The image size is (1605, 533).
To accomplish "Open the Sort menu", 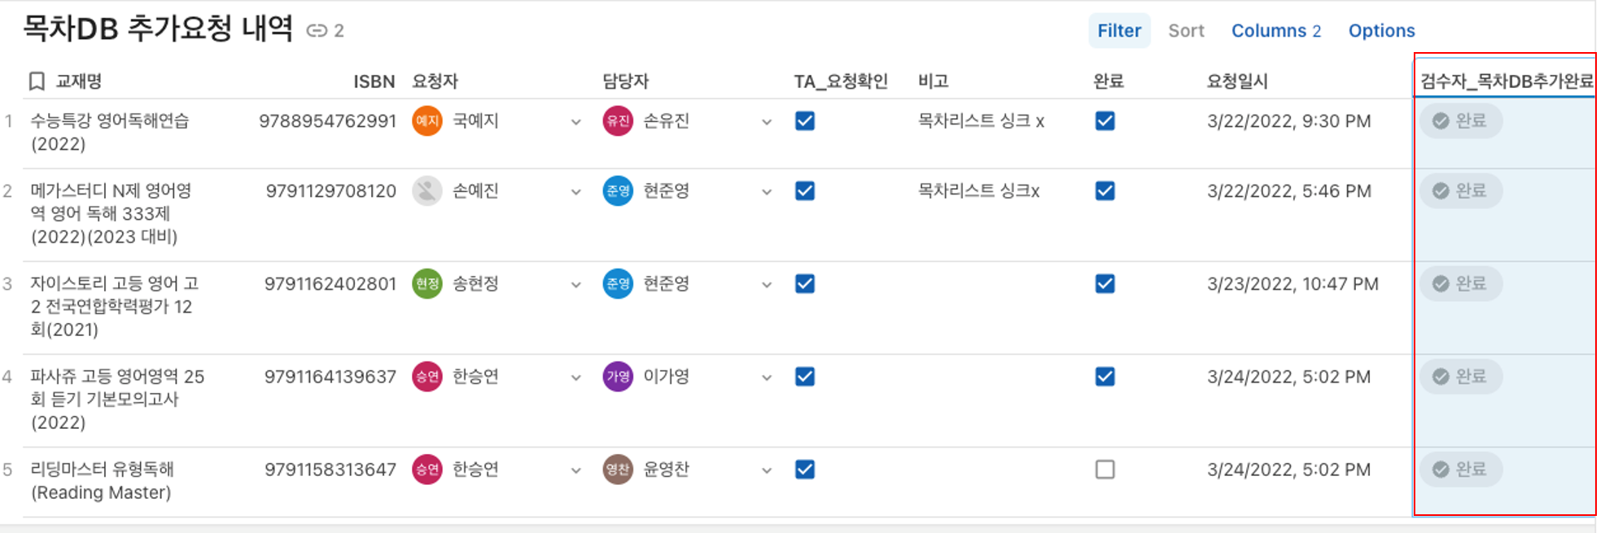I will (1186, 30).
